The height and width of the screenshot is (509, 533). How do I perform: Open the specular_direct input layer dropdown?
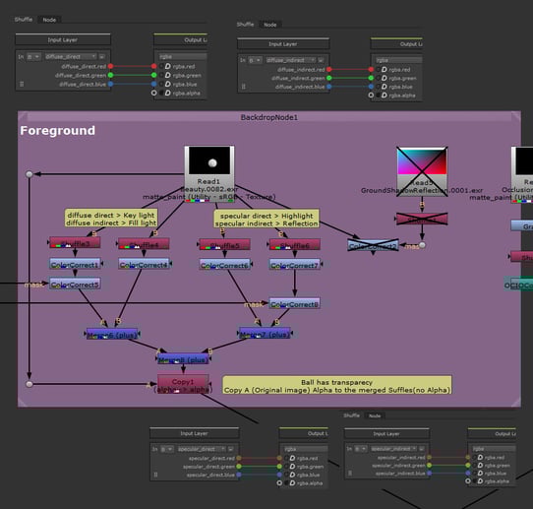click(202, 449)
